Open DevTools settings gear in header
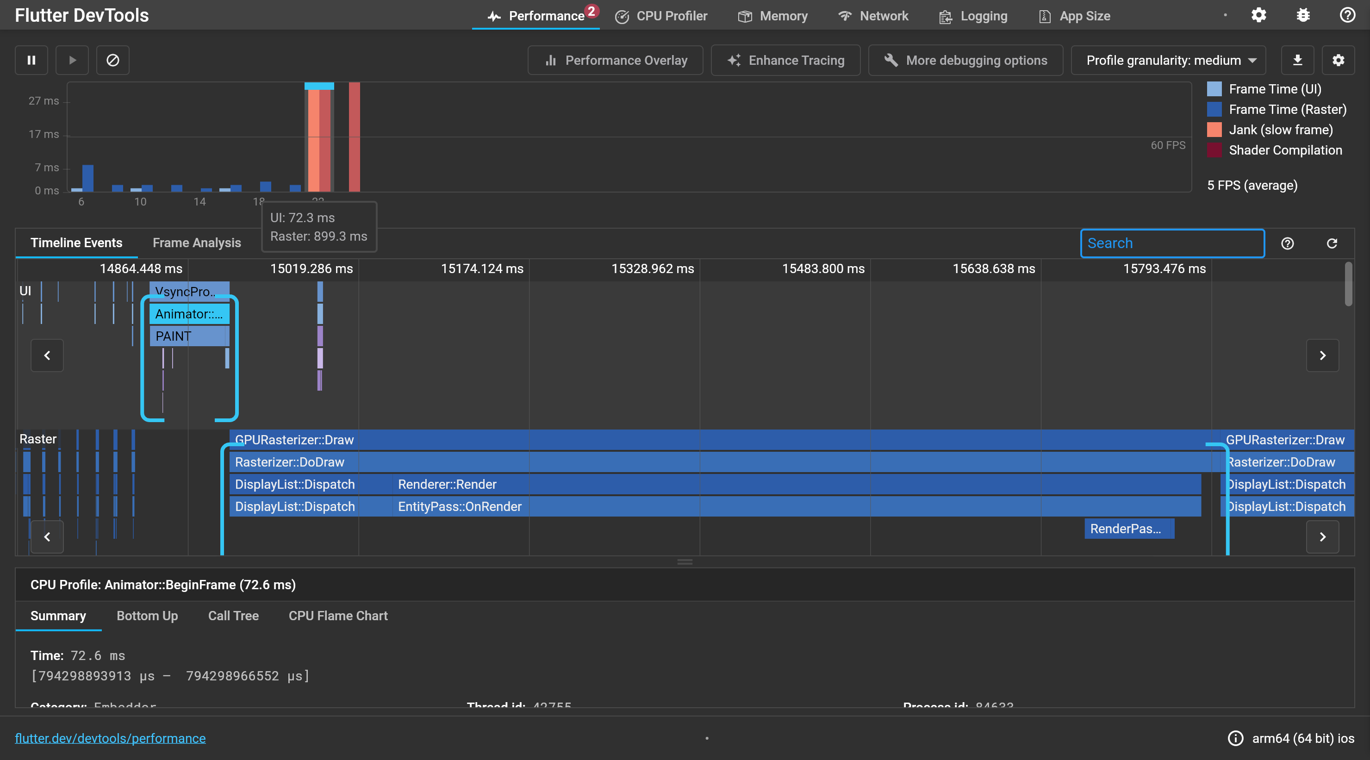The image size is (1370, 760). (x=1258, y=15)
